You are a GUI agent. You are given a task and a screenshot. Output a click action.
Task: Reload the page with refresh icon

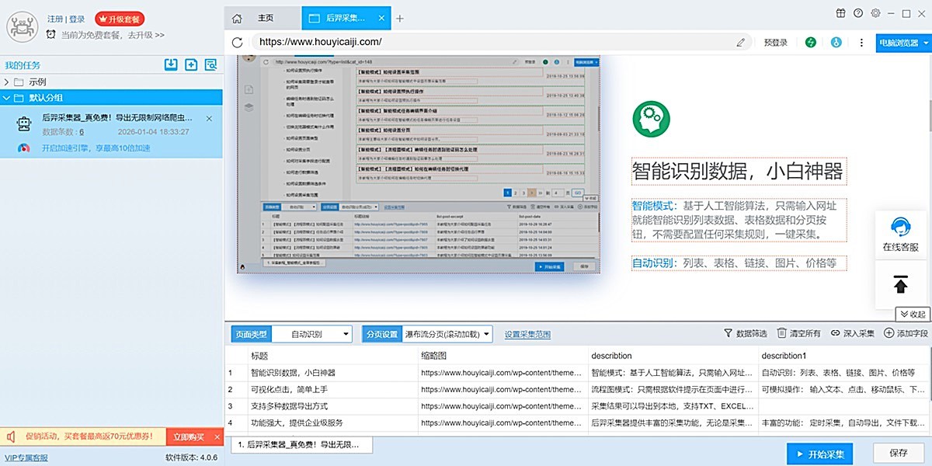238,42
